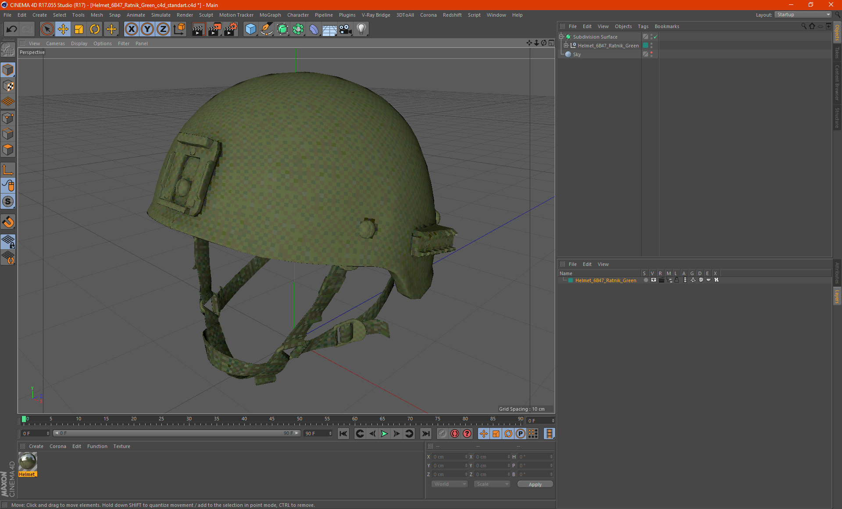Toggle Sky editor visibility red dot
The image size is (842, 509).
tap(652, 53)
